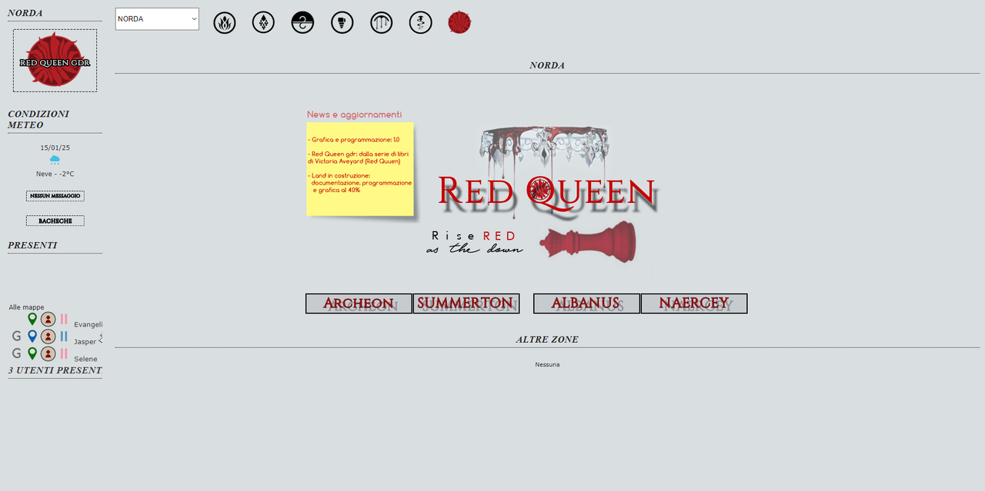
Task: Open the NORDA location dropdown
Action: pyautogui.click(x=157, y=19)
